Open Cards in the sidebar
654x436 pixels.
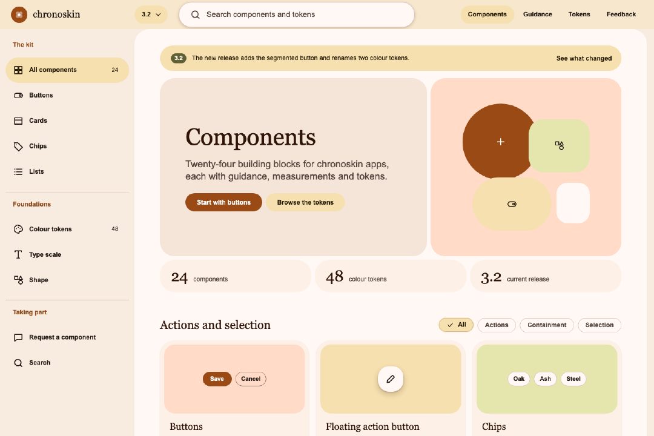pos(67,121)
